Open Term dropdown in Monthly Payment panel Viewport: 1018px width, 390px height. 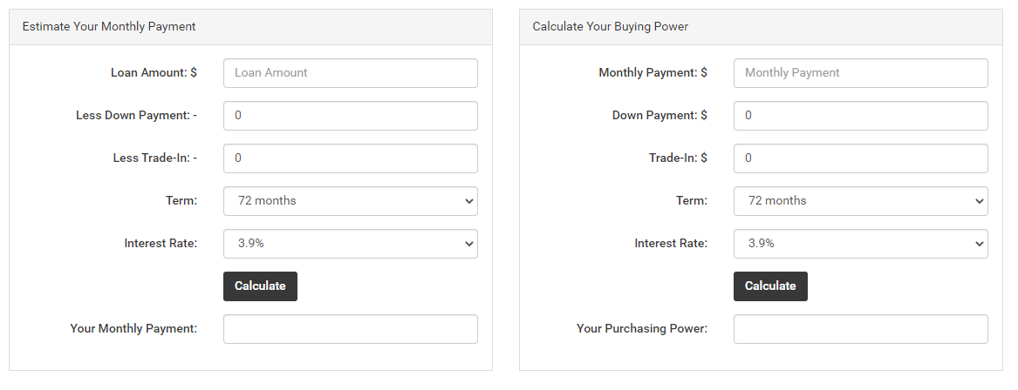point(351,201)
